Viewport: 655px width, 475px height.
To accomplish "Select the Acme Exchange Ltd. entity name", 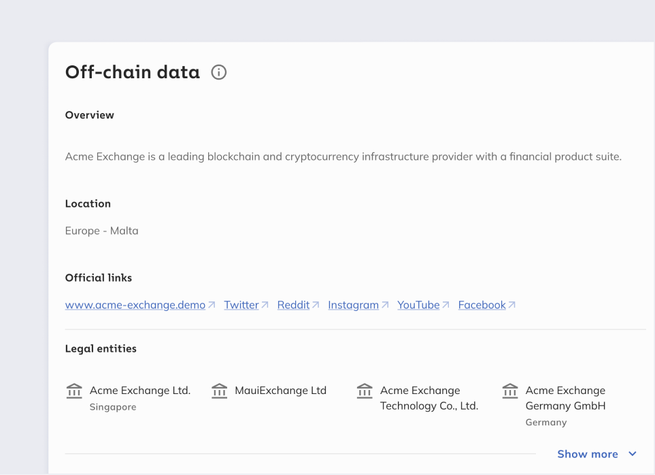I will [x=140, y=391].
